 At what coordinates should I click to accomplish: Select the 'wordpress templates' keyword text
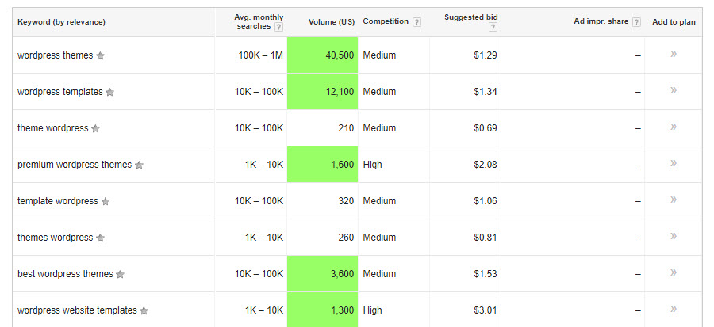pos(60,92)
